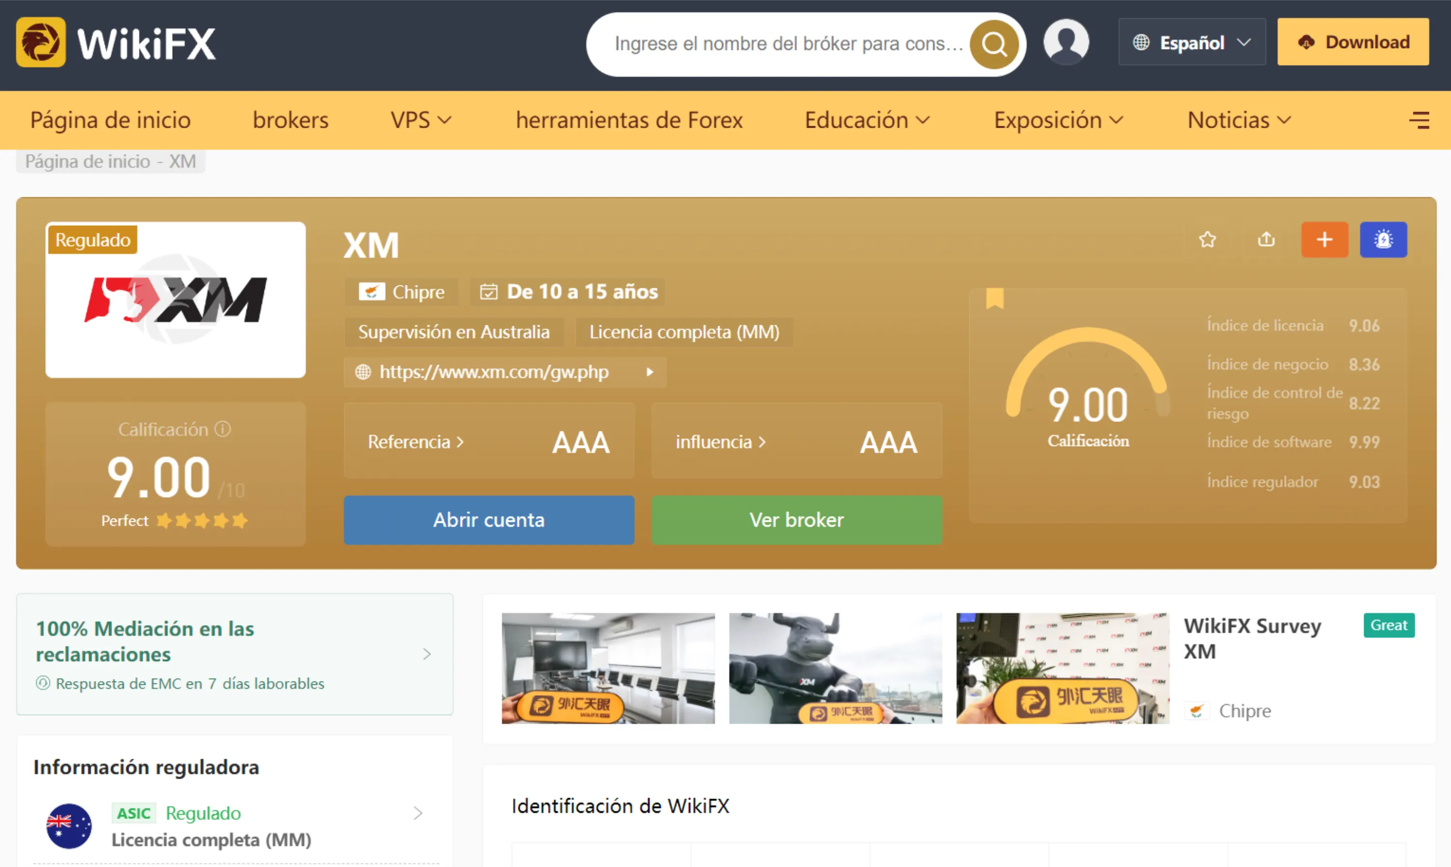
Task: Expand the Educación menu
Action: pyautogui.click(x=867, y=120)
